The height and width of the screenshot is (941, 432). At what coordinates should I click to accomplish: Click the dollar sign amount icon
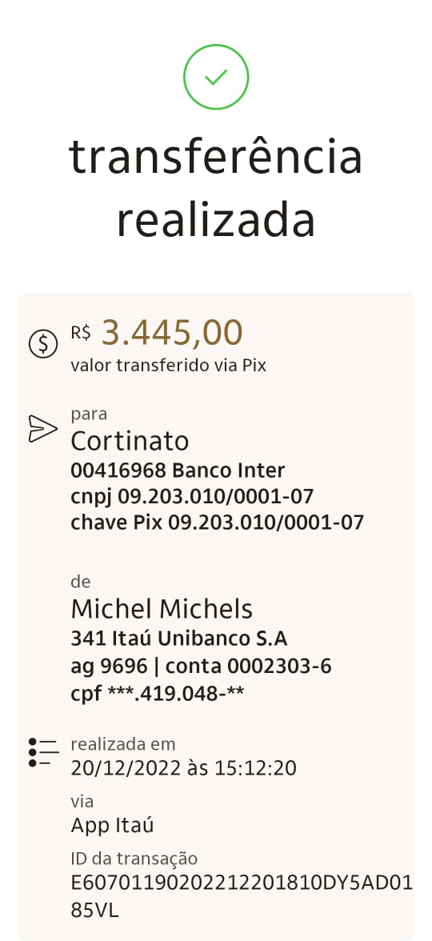[43, 344]
